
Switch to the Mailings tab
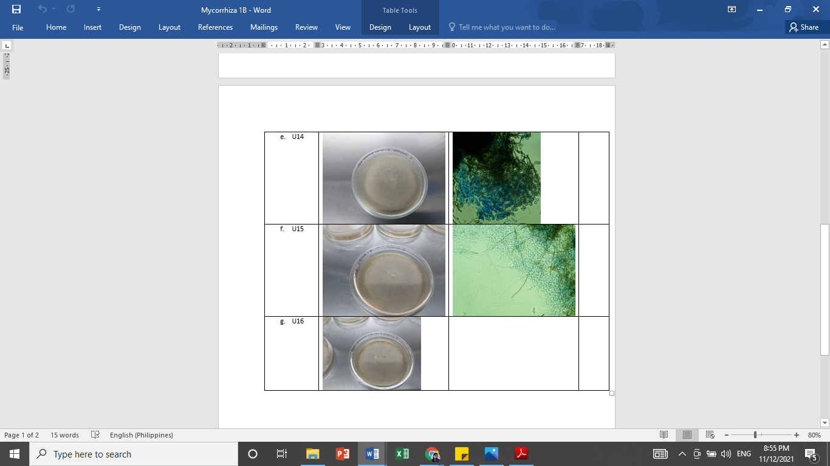264,27
